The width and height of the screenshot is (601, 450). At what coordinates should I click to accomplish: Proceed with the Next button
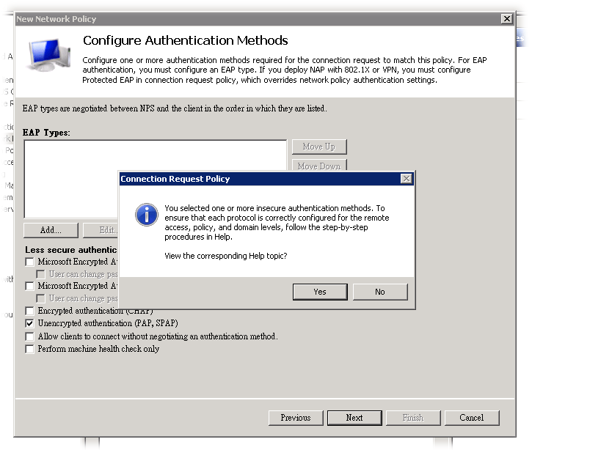354,418
